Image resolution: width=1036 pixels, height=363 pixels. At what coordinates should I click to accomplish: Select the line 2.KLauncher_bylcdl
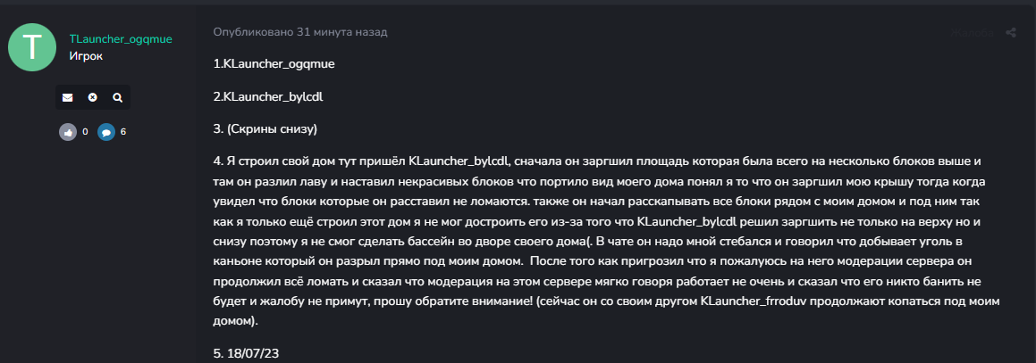coord(268,97)
